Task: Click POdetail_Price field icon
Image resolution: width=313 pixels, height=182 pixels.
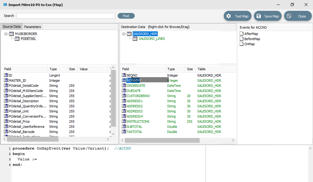Action: click(x=6, y=121)
